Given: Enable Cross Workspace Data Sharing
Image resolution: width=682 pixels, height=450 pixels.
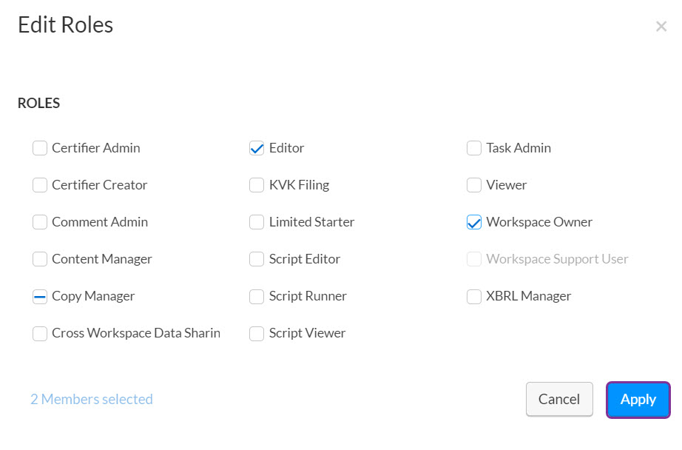Looking at the screenshot, I should pos(40,334).
